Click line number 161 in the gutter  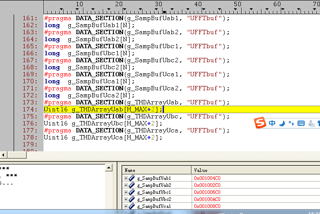tap(30, 18)
